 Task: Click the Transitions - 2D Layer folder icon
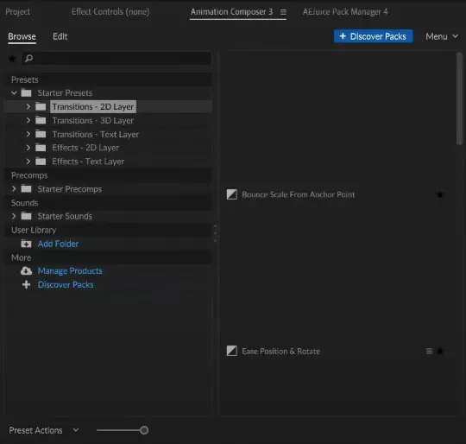(41, 106)
